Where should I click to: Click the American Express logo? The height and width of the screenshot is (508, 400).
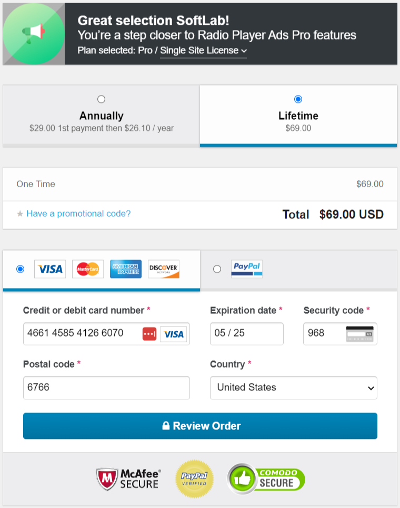tap(126, 269)
